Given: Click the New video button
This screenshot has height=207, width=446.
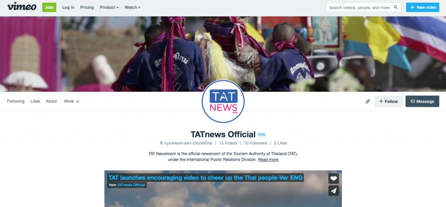Looking at the screenshot, I should point(422,7).
